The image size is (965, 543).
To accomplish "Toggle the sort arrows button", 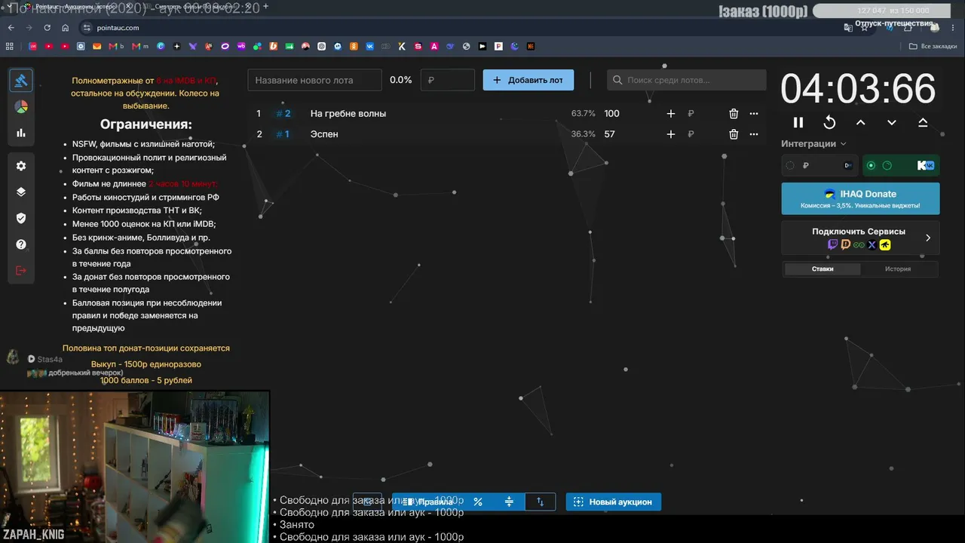I will [x=540, y=502].
